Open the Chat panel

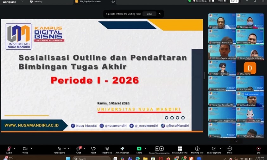(x=79, y=149)
